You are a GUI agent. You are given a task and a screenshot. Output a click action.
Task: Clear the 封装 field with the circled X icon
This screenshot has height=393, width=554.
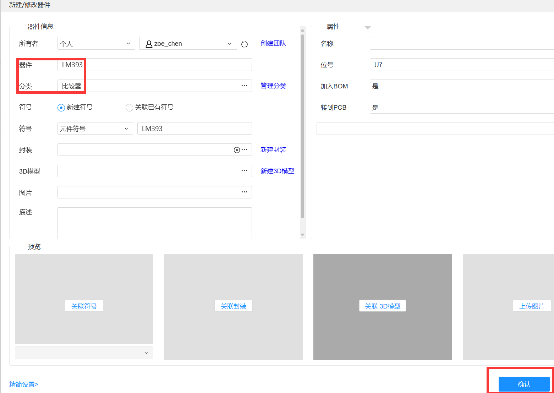[237, 150]
